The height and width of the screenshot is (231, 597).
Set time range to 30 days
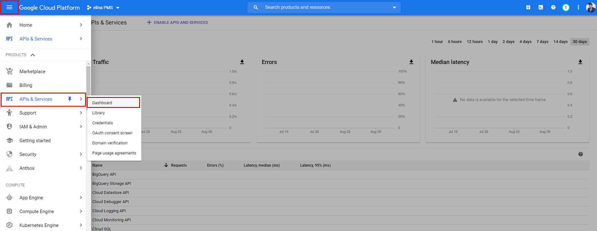tap(580, 41)
